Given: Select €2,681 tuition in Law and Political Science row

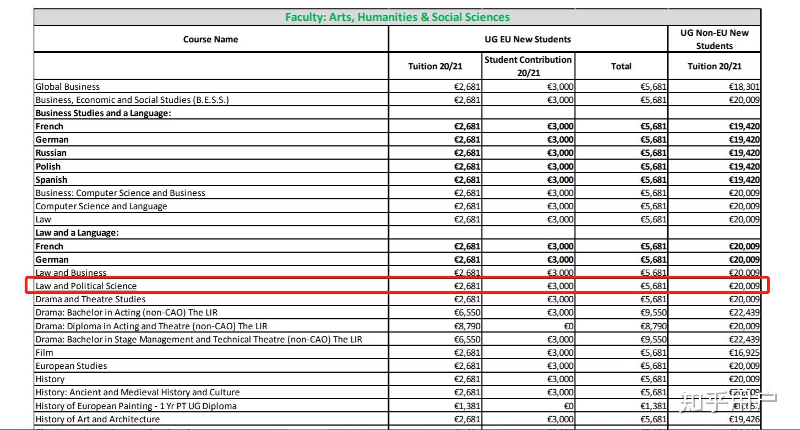Looking at the screenshot, I should point(467,286).
